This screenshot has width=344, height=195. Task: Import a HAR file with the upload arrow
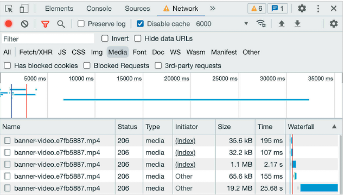[x=282, y=23]
